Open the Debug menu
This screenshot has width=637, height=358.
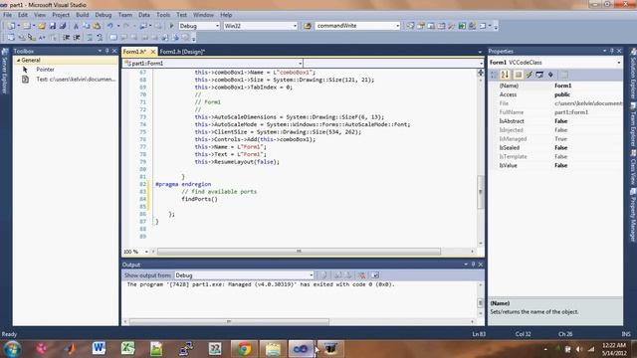[x=104, y=15]
